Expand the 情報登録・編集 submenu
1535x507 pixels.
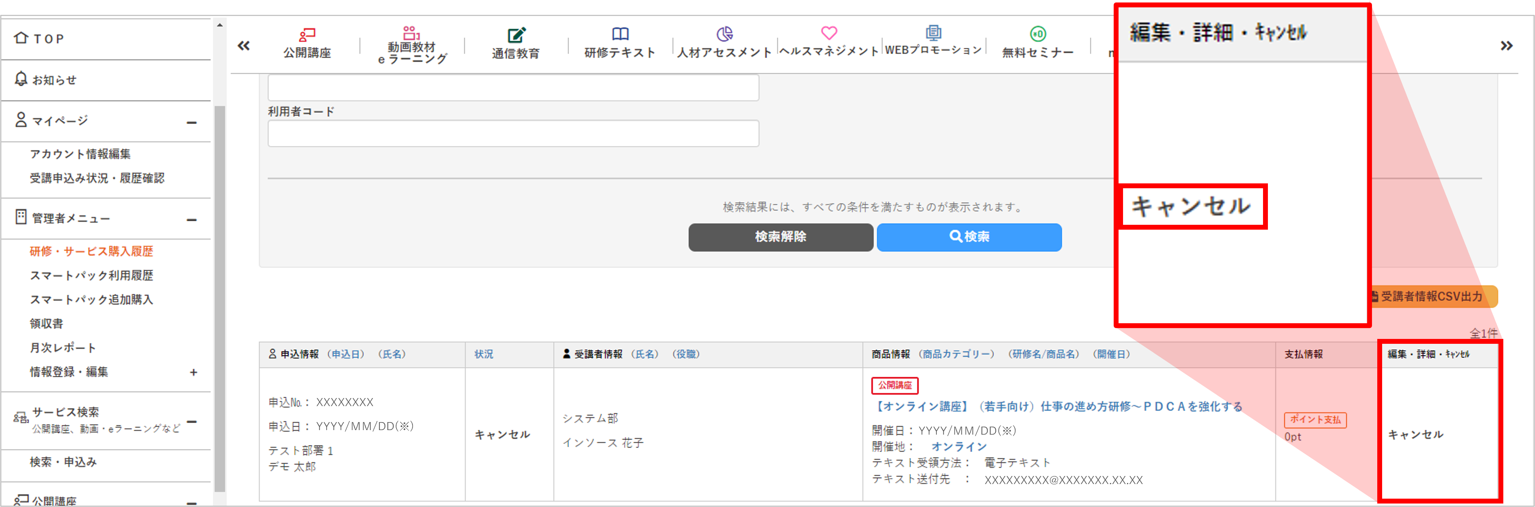[193, 372]
